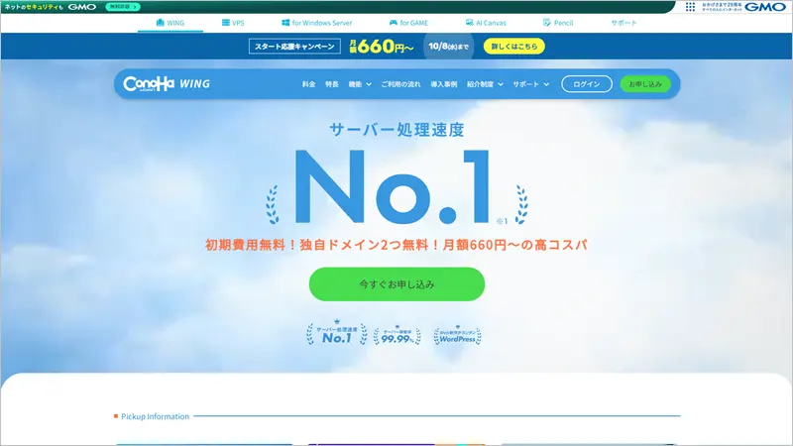Expand the 紹介制度 dropdown menu
This screenshot has height=446, width=793.
(x=486, y=84)
